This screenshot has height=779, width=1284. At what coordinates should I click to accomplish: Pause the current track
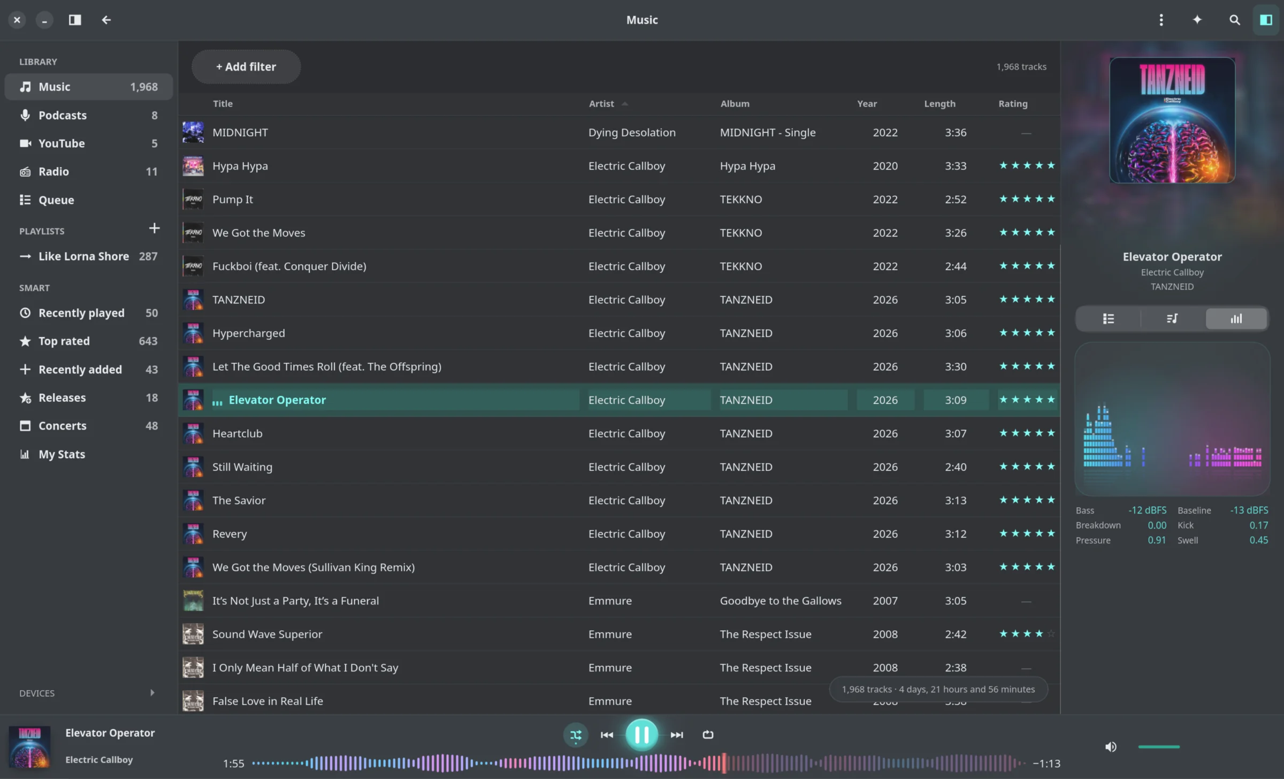pyautogui.click(x=641, y=735)
